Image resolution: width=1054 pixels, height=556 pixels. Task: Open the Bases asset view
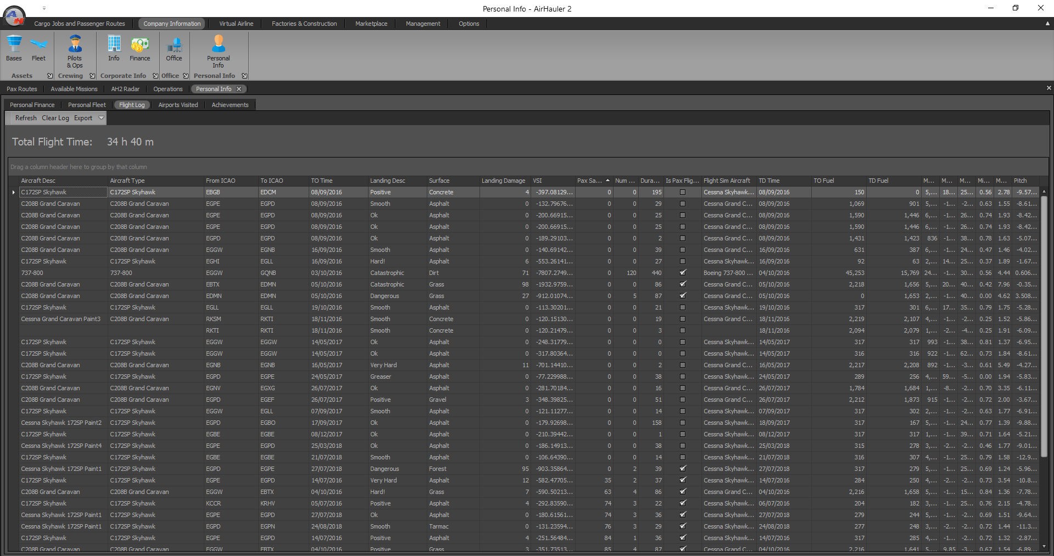[x=13, y=49]
